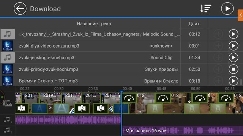Select album art of Время и Стекло – ТОП.mp3
Viewport: 243px width, 136px height.
(x=8, y=80)
